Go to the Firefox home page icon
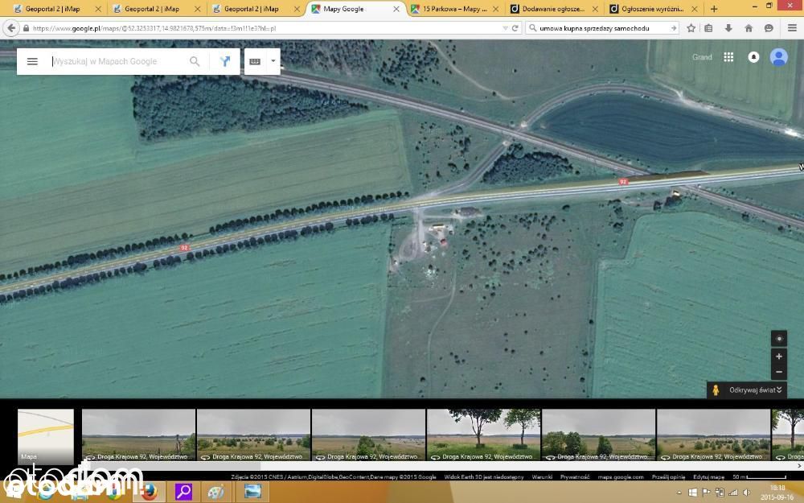Viewport: 804px width, 503px height. point(749,28)
